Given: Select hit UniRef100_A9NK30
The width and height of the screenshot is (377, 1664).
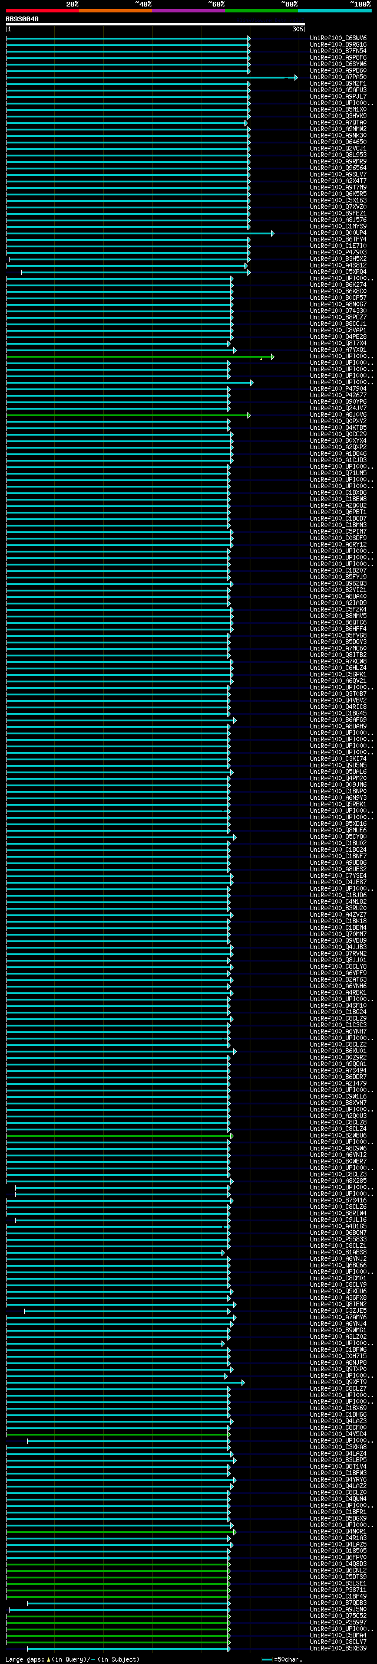Looking at the screenshot, I should tap(338, 135).
